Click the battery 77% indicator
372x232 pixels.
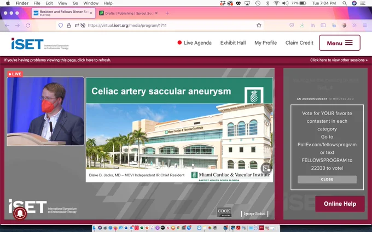click(x=299, y=3)
